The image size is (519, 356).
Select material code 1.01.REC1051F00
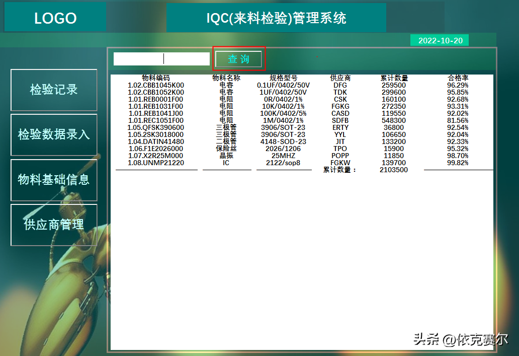(x=156, y=120)
